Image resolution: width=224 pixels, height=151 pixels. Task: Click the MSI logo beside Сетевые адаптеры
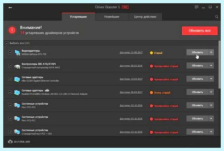pyautogui.click(x=47, y=90)
